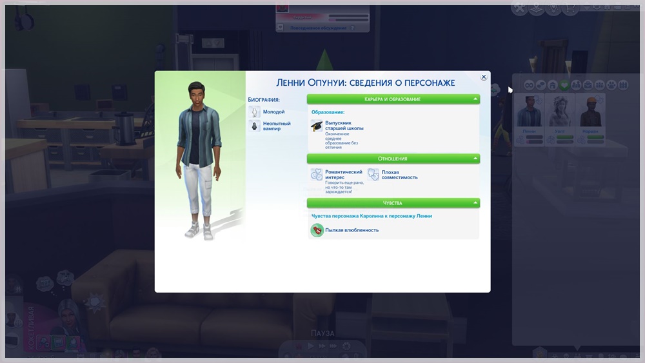Collapse the Чувства section
Image resolution: width=645 pixels, height=363 pixels.
475,202
